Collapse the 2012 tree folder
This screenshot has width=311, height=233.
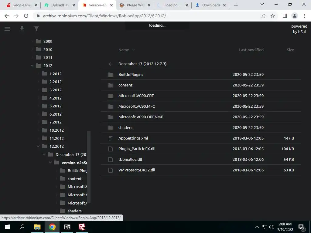(x=32, y=66)
